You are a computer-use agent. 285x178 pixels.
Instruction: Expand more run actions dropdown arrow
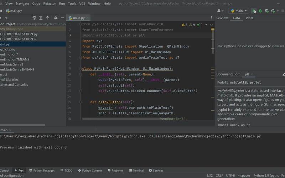(x=278, y=11)
